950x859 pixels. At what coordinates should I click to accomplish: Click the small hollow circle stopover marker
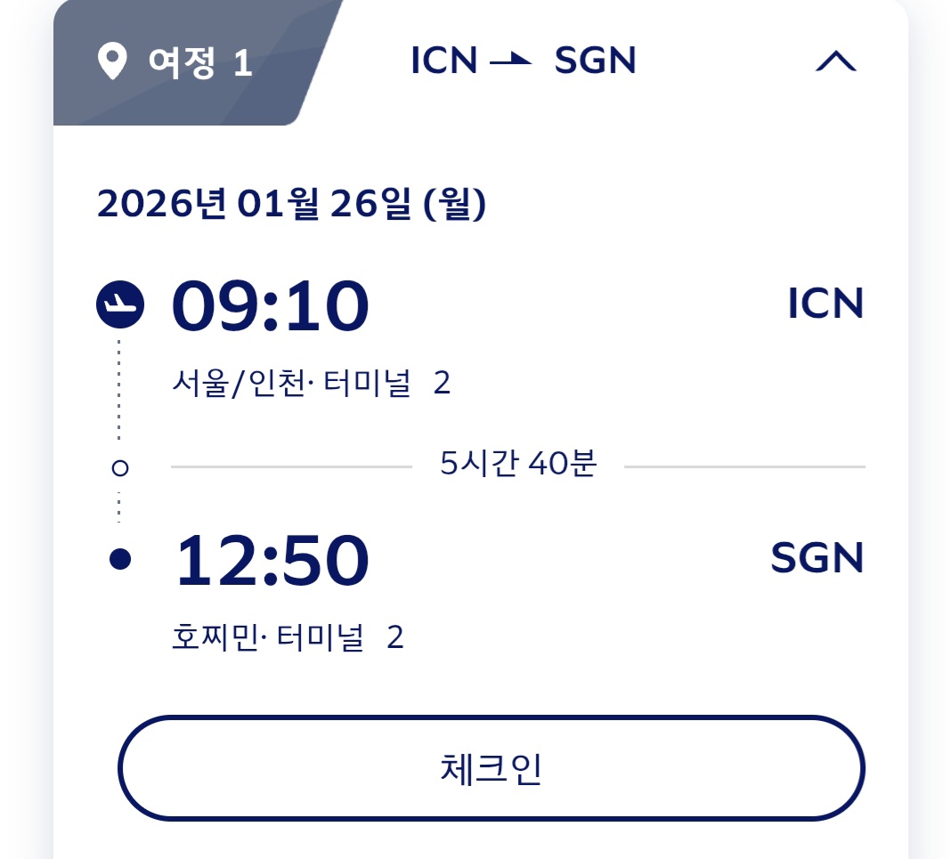[120, 466]
